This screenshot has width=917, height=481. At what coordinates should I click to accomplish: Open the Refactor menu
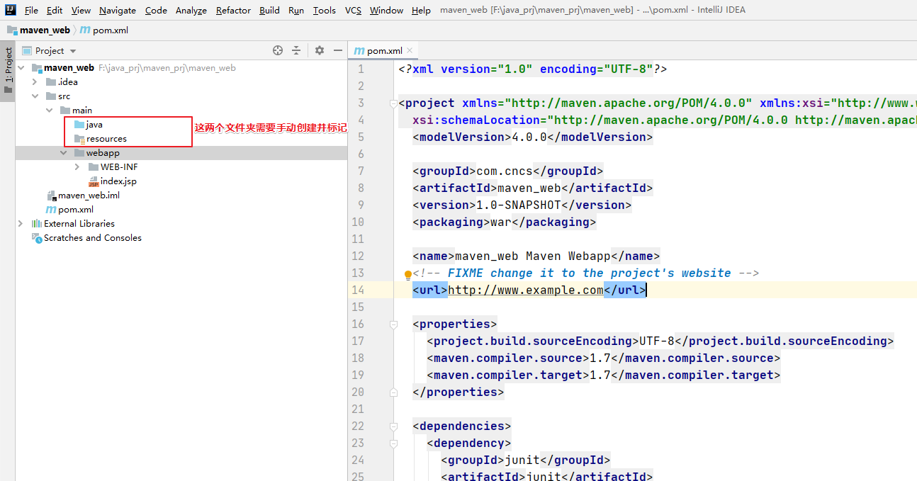pos(233,10)
